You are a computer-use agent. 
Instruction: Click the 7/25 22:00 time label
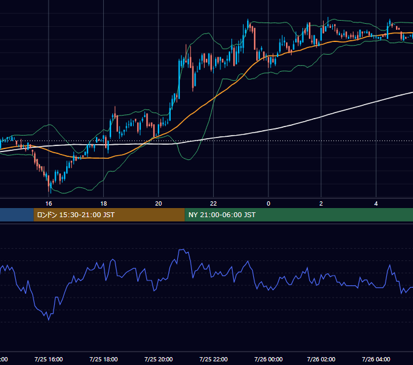[x=213, y=359]
